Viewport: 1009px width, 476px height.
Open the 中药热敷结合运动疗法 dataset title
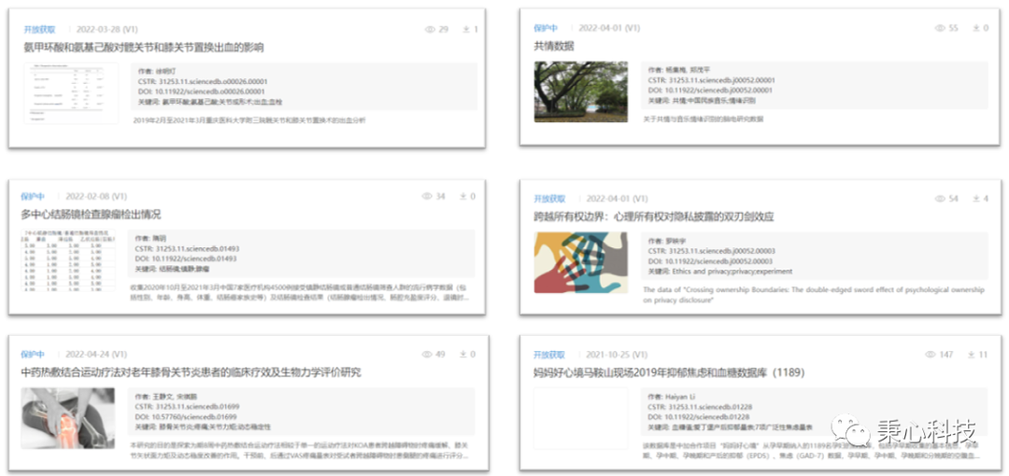coord(191,372)
